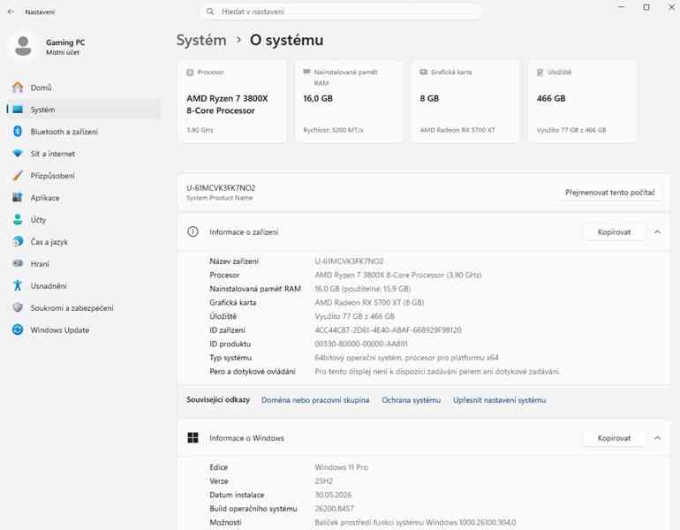Image resolution: width=680 pixels, height=530 pixels.
Task: Click the Čas a jazyk globe icon
Action: [x=18, y=241]
